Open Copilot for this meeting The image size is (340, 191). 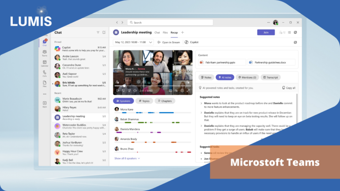pos(192,42)
